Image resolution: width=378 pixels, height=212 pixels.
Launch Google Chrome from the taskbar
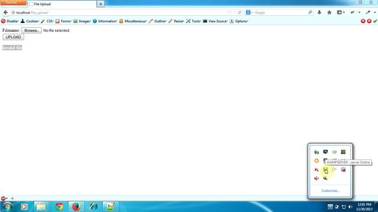(x=59, y=207)
